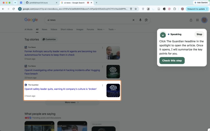Open the Forums tab
The image size is (210, 131).
(x=90, y=29)
